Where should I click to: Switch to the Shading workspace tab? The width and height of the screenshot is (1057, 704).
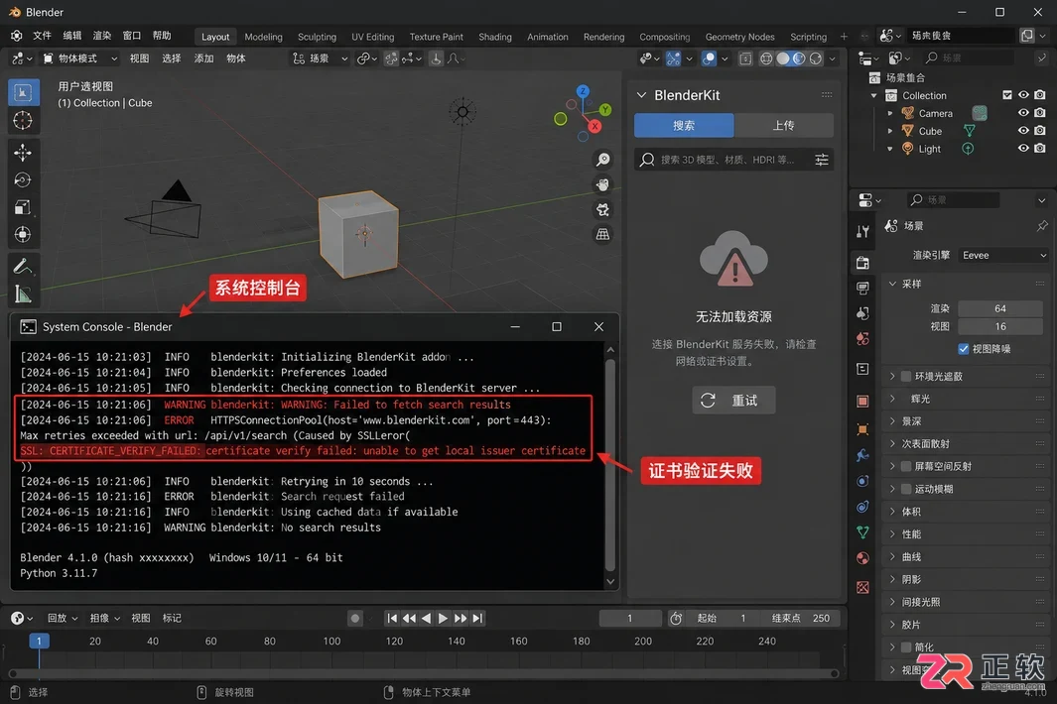tap(495, 37)
